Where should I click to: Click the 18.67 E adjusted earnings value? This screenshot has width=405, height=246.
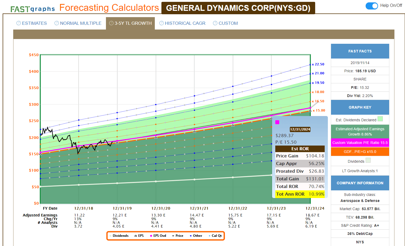point(313,215)
